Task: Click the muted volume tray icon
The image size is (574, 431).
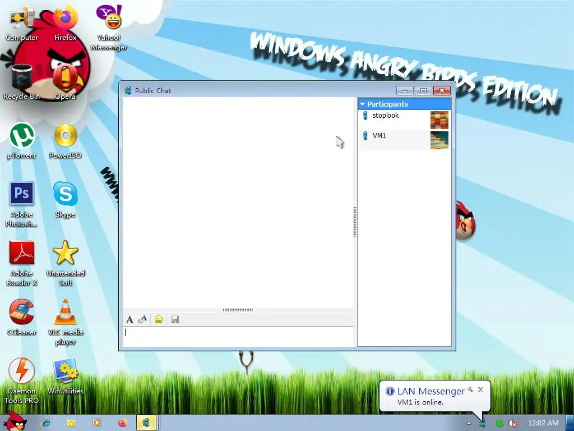Action: click(513, 423)
